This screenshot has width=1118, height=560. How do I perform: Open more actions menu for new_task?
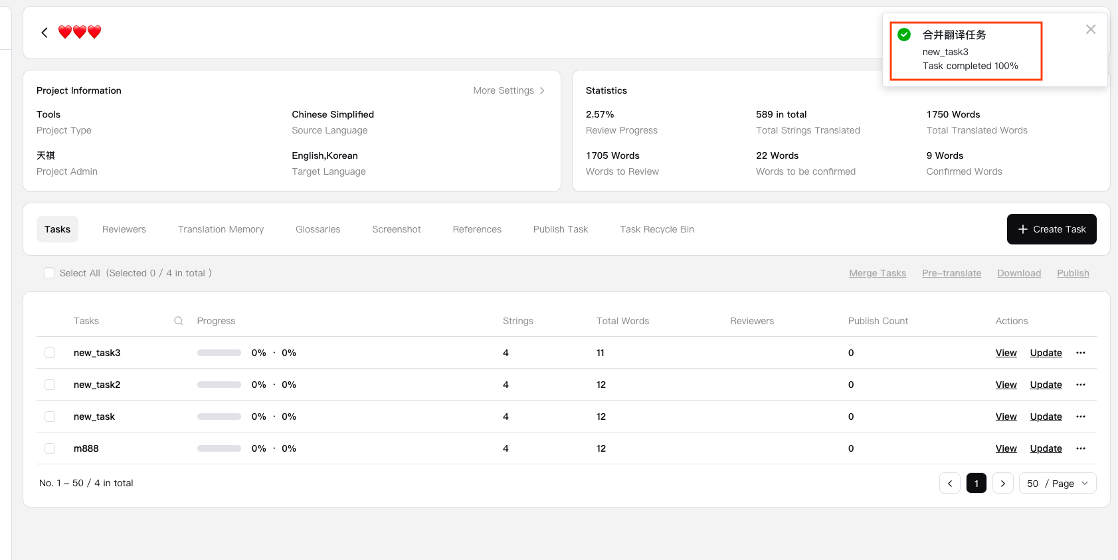(x=1080, y=417)
